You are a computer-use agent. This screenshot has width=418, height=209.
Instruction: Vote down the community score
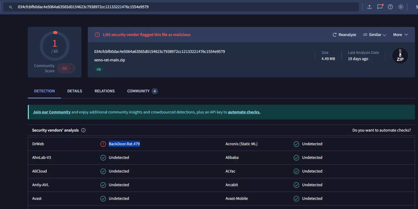[x=71, y=70]
